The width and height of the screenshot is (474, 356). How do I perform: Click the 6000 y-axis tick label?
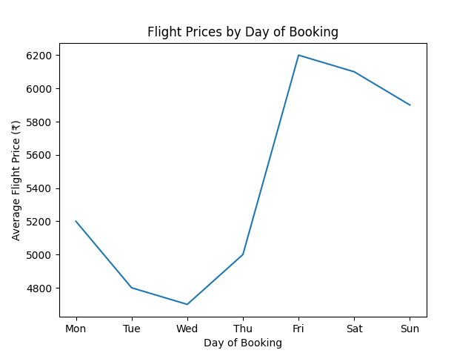pos(41,89)
